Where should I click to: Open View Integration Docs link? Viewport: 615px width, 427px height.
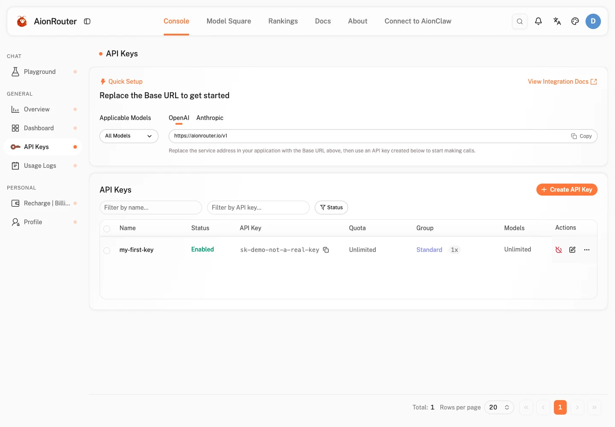(x=562, y=82)
